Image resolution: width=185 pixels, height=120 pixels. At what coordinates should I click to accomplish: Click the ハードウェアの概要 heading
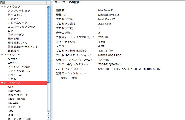pos(68,2)
